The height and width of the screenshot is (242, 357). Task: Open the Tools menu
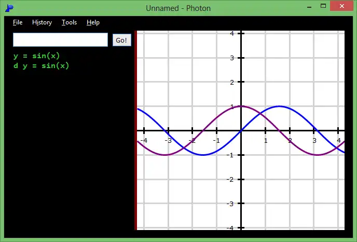pos(69,22)
